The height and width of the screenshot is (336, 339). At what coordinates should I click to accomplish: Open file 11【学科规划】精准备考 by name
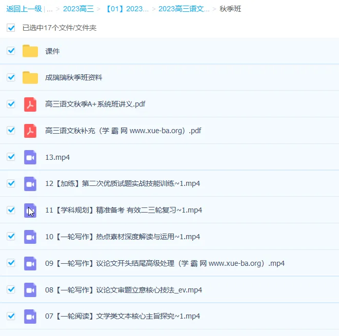click(x=123, y=210)
